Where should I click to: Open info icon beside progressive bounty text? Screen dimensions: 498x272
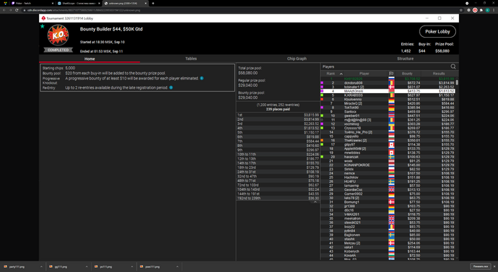tap(201, 78)
